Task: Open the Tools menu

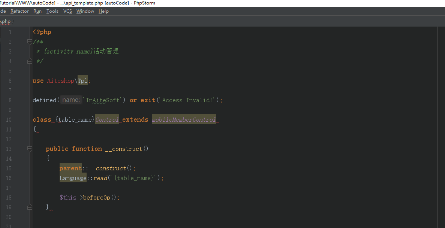Action: [52, 11]
